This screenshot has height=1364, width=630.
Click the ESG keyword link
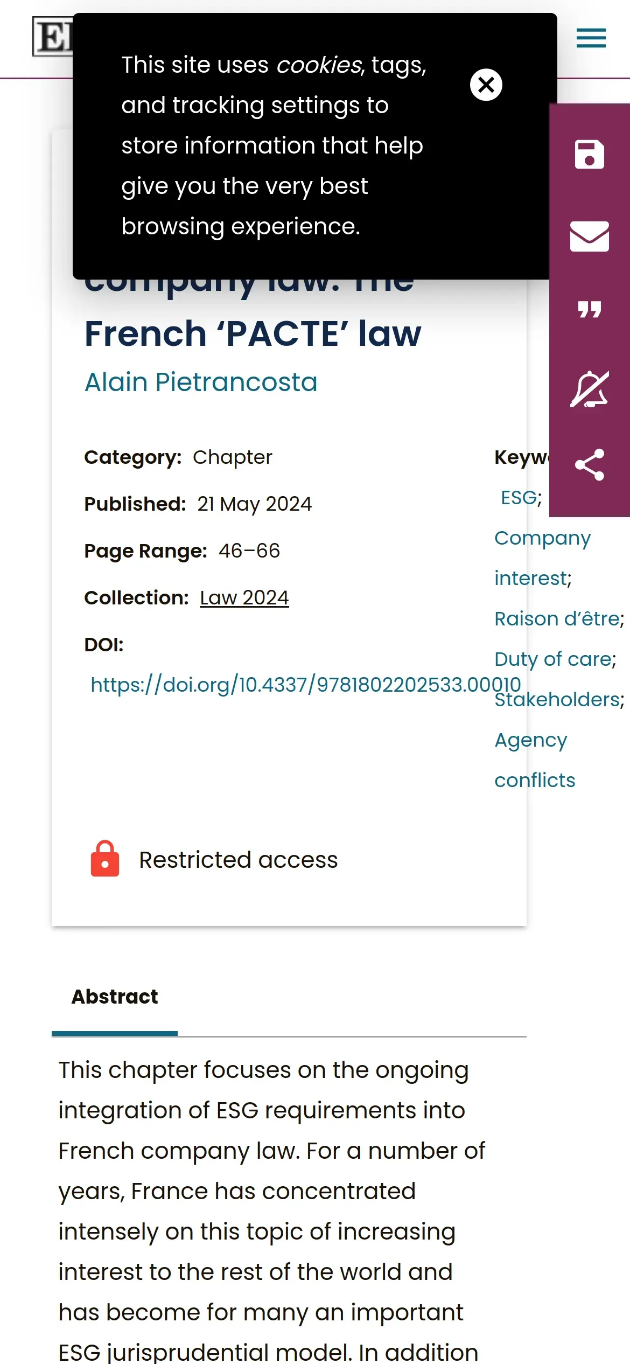tap(518, 497)
